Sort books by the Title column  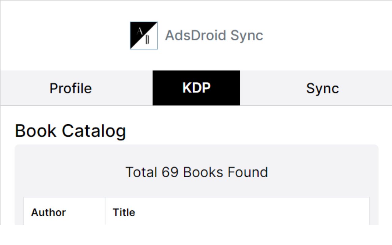click(x=124, y=212)
